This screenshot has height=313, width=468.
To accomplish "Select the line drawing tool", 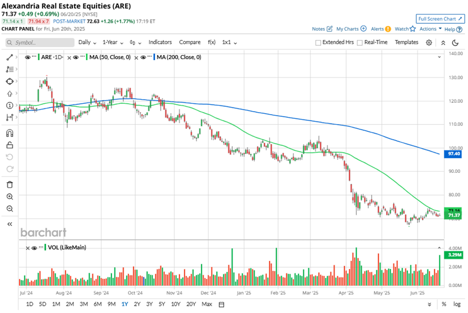I will click(9, 58).
